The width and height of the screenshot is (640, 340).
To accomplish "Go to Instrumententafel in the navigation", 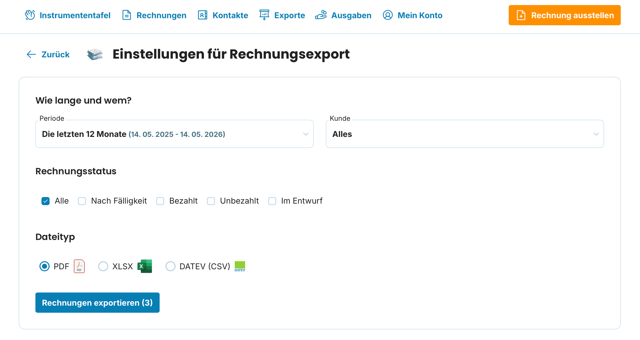I will [68, 15].
